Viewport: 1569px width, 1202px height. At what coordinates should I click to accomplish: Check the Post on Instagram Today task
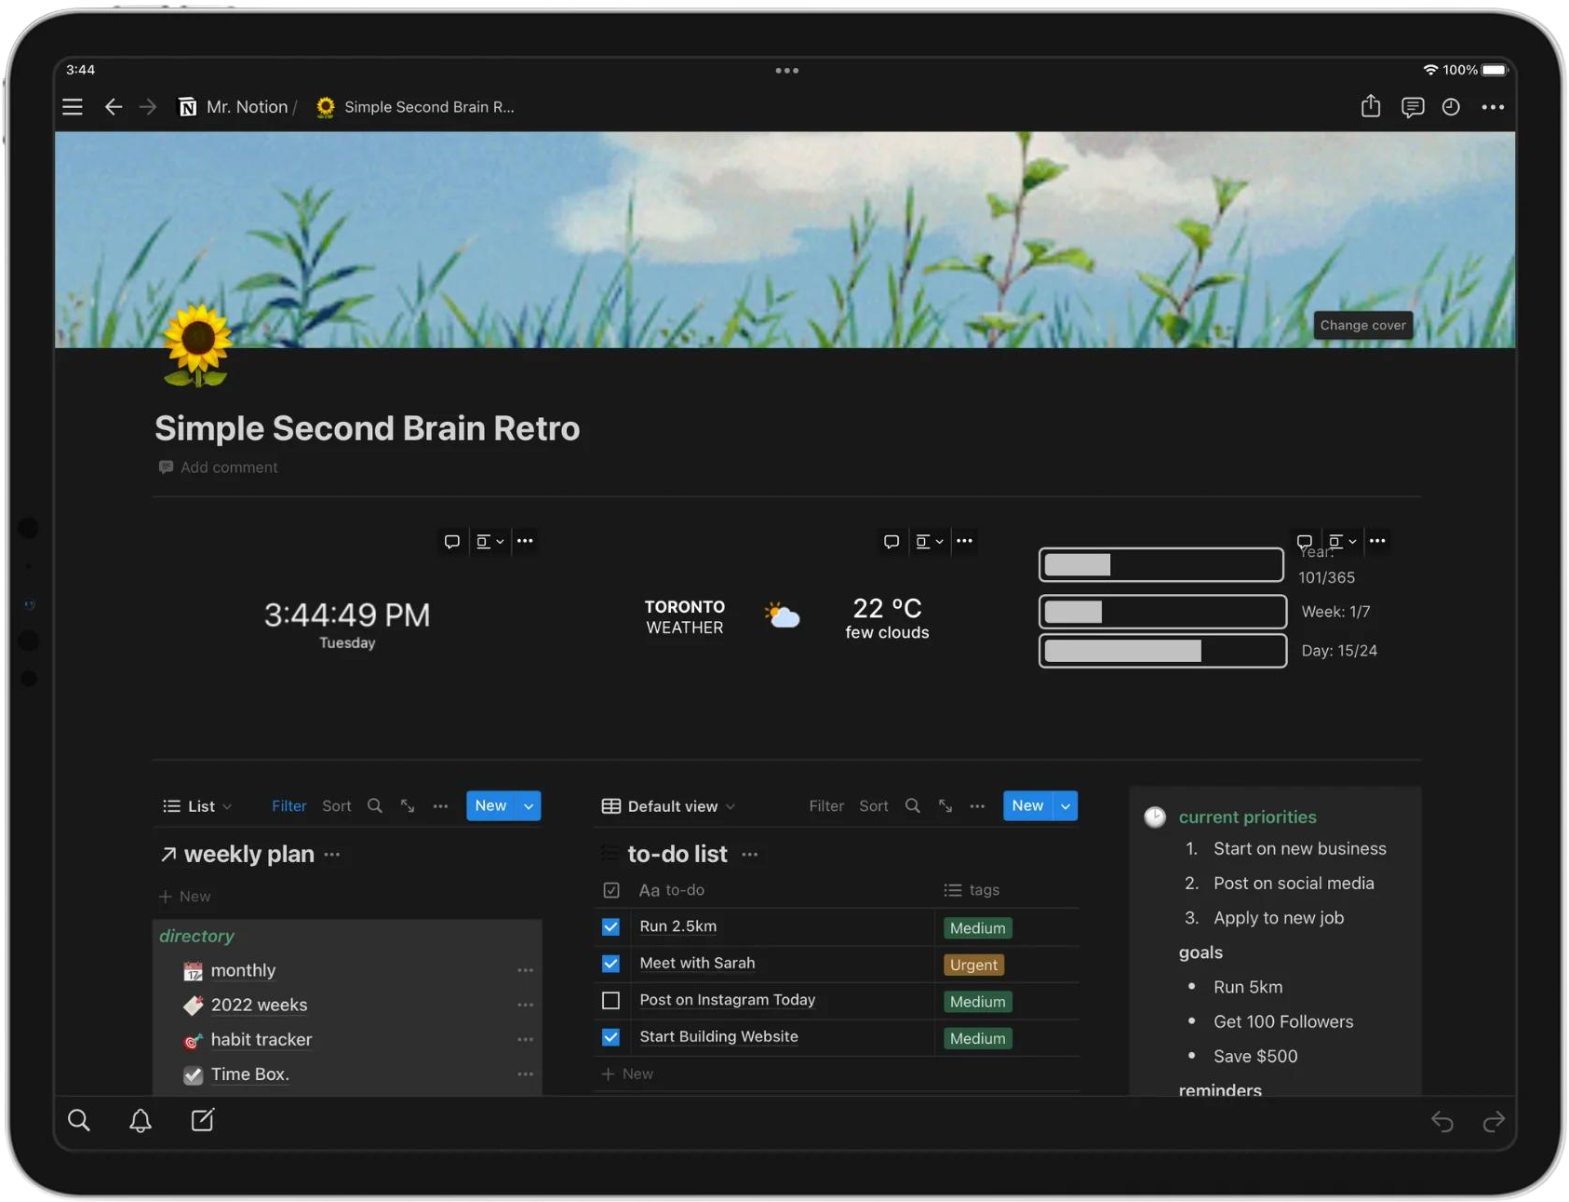610,1001
